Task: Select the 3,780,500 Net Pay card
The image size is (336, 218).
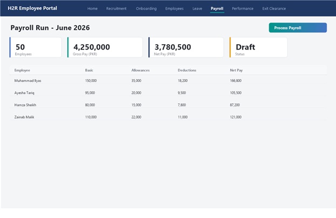Action: [x=186, y=47]
